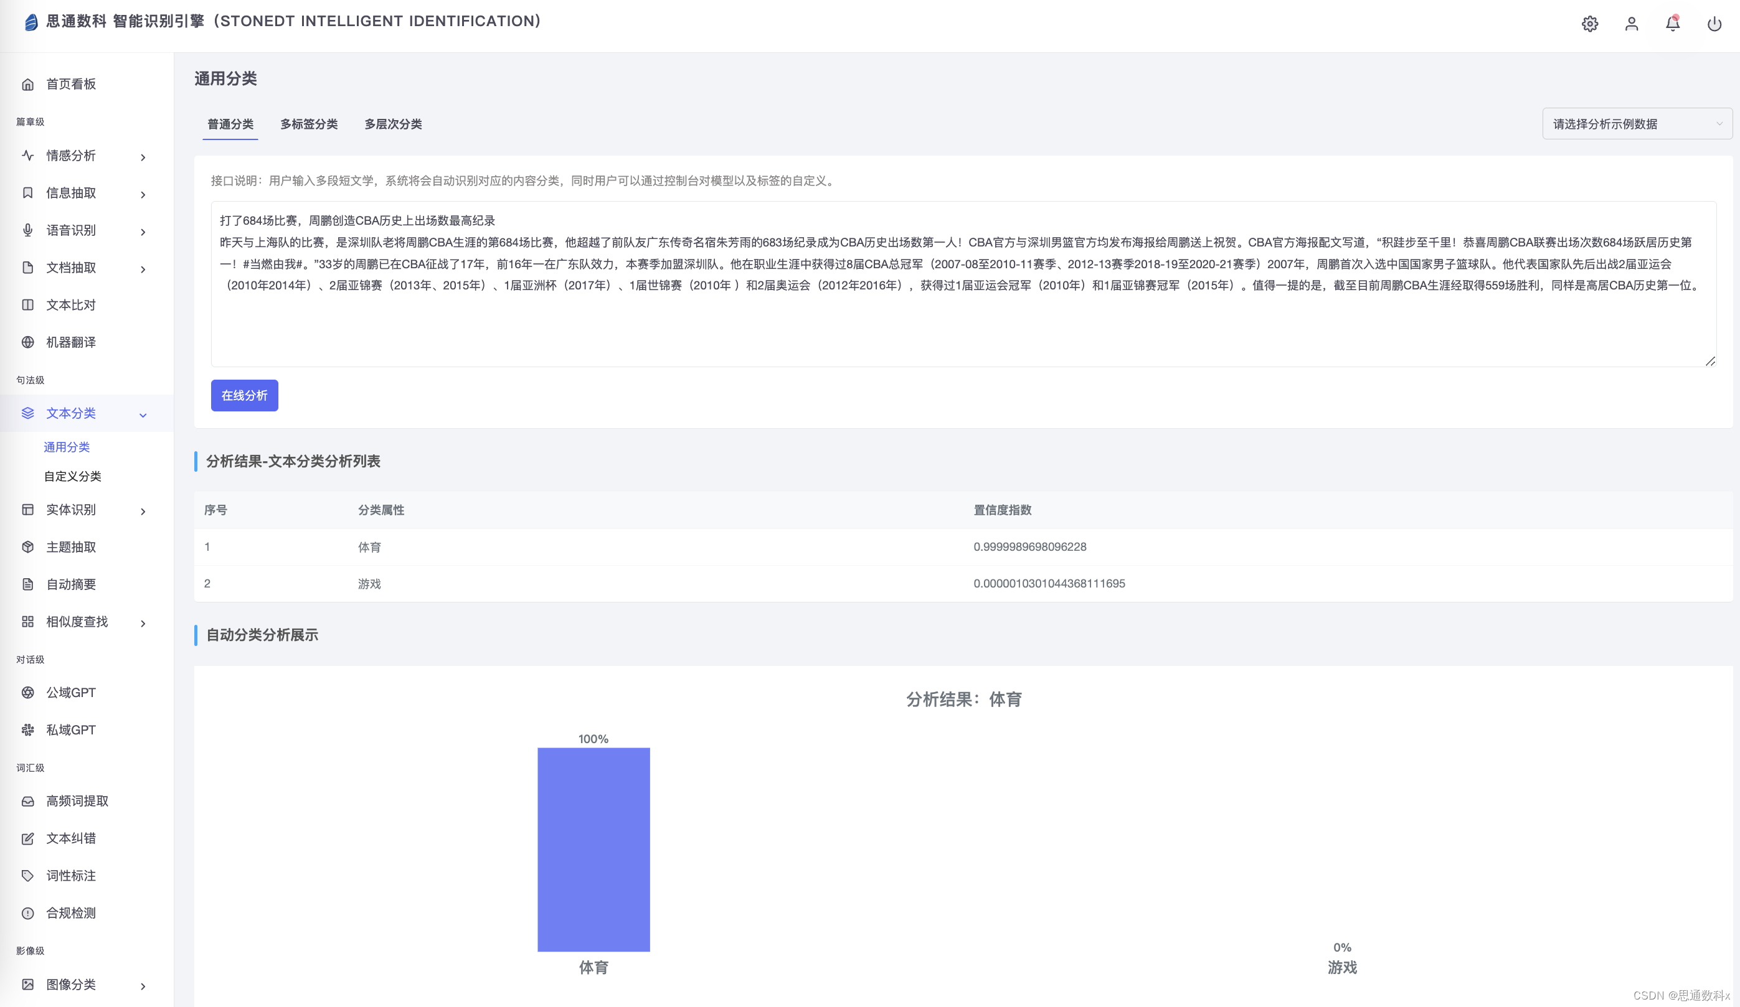Expand the 相似度查找 submenu arrow
Image resolution: width=1740 pixels, height=1007 pixels.
pos(143,623)
